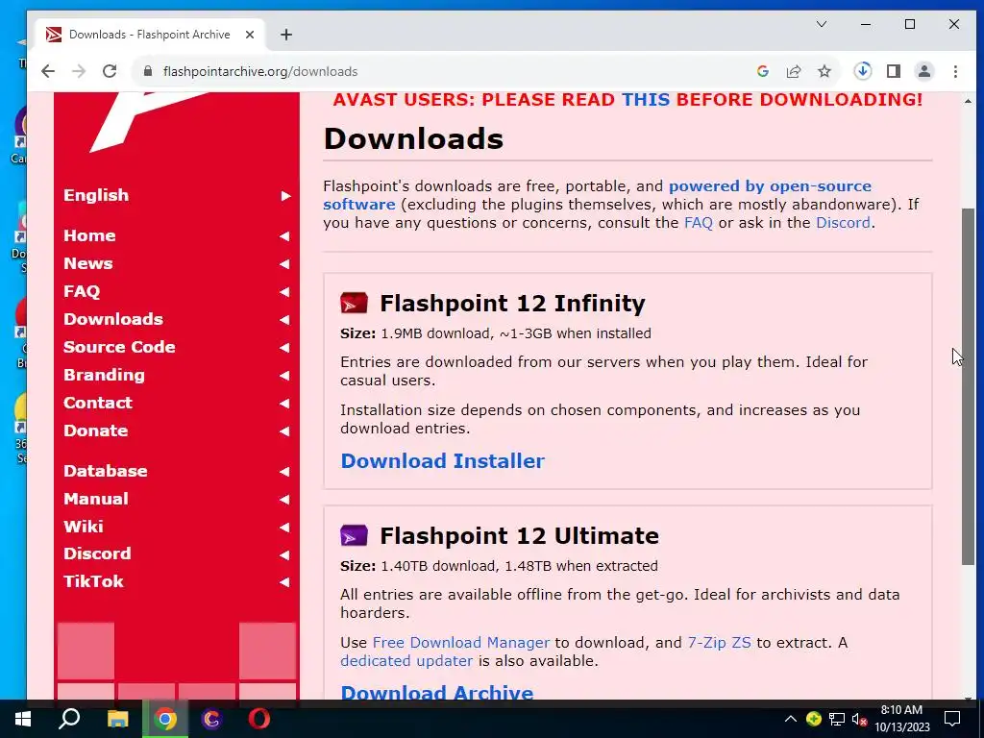This screenshot has width=984, height=738.
Task: Click the scrollbar up arrow
Action: click(x=968, y=100)
